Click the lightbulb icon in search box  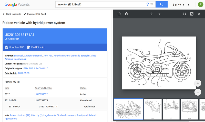point(148,4)
